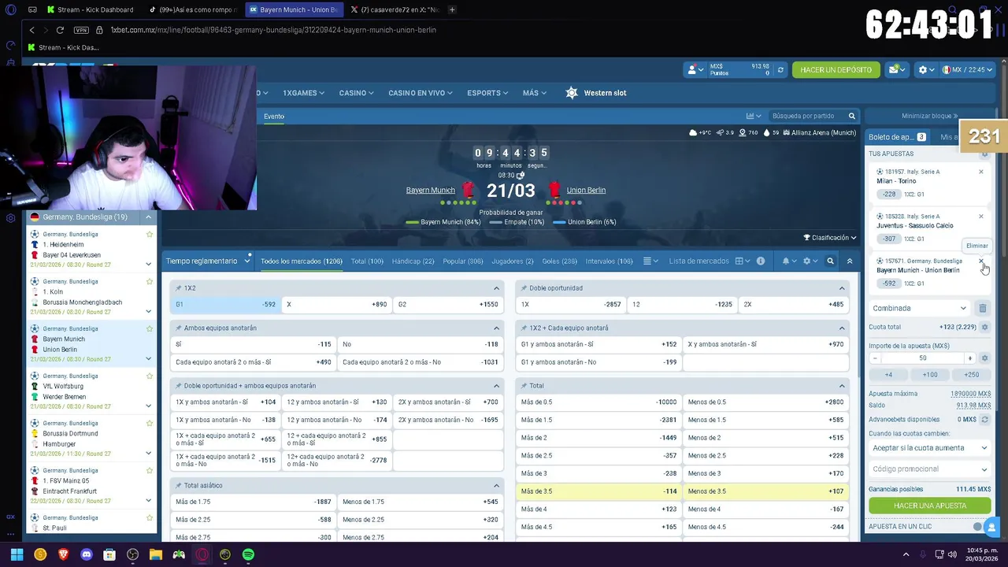Delete all bets with trash icon
This screenshot has height=567, width=1008.
tap(983, 309)
